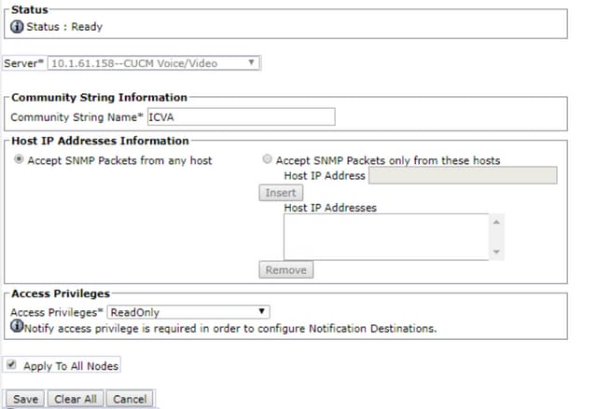Screen dimensions: 597x409
Task: Click the list box scroll down arrow
Action: [496, 252]
